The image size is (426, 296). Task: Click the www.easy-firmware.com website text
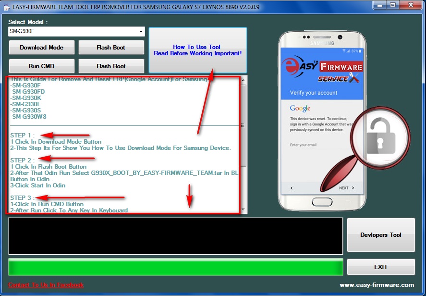click(x=377, y=285)
